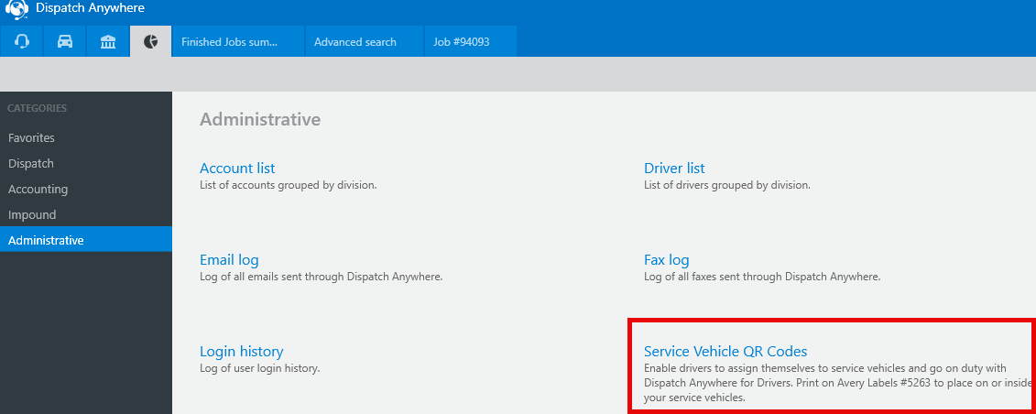Screen dimensions: 1036x414
Task: Open Service Vehicle QR Codes link
Action: 725,352
